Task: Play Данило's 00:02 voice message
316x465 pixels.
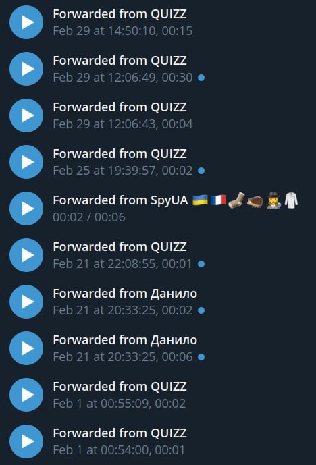Action: [26, 302]
